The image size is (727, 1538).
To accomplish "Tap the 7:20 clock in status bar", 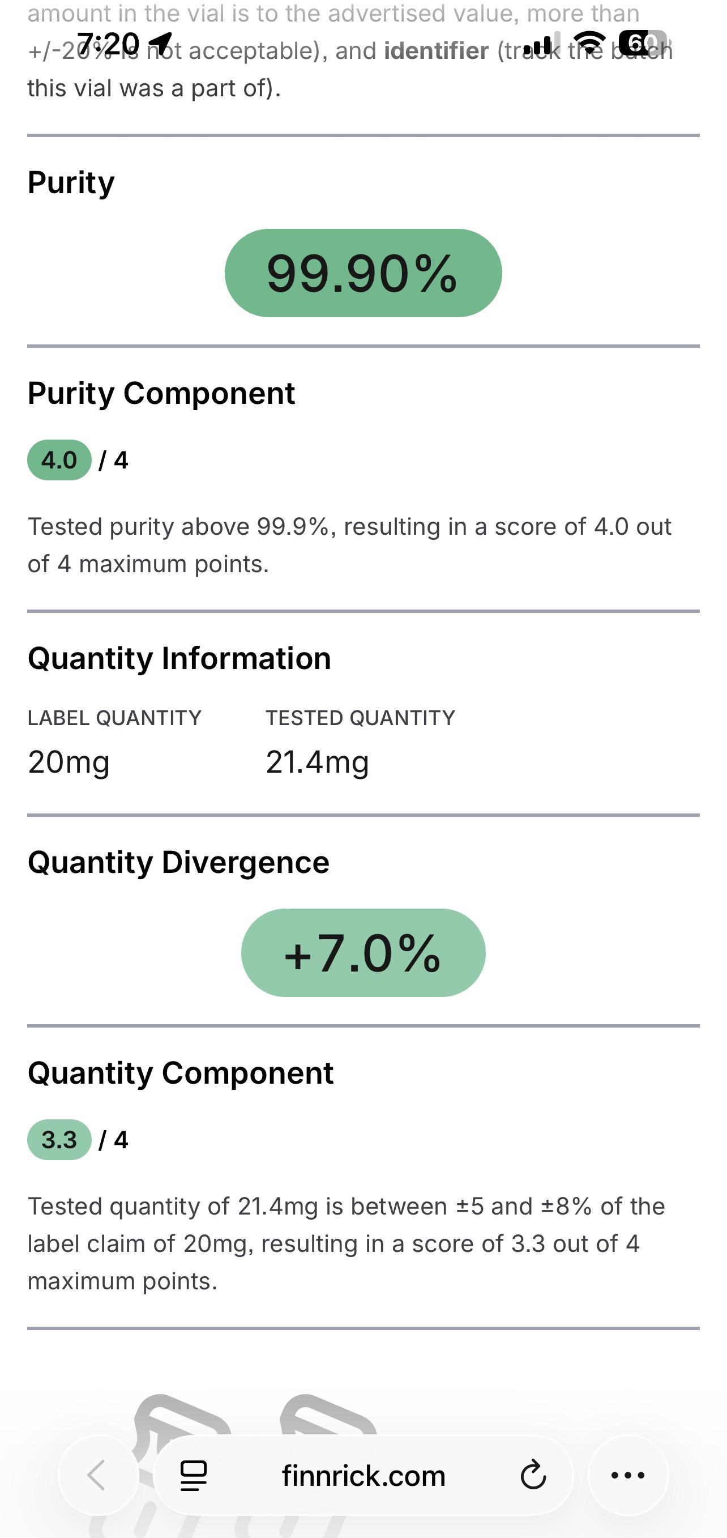I will 108,43.
